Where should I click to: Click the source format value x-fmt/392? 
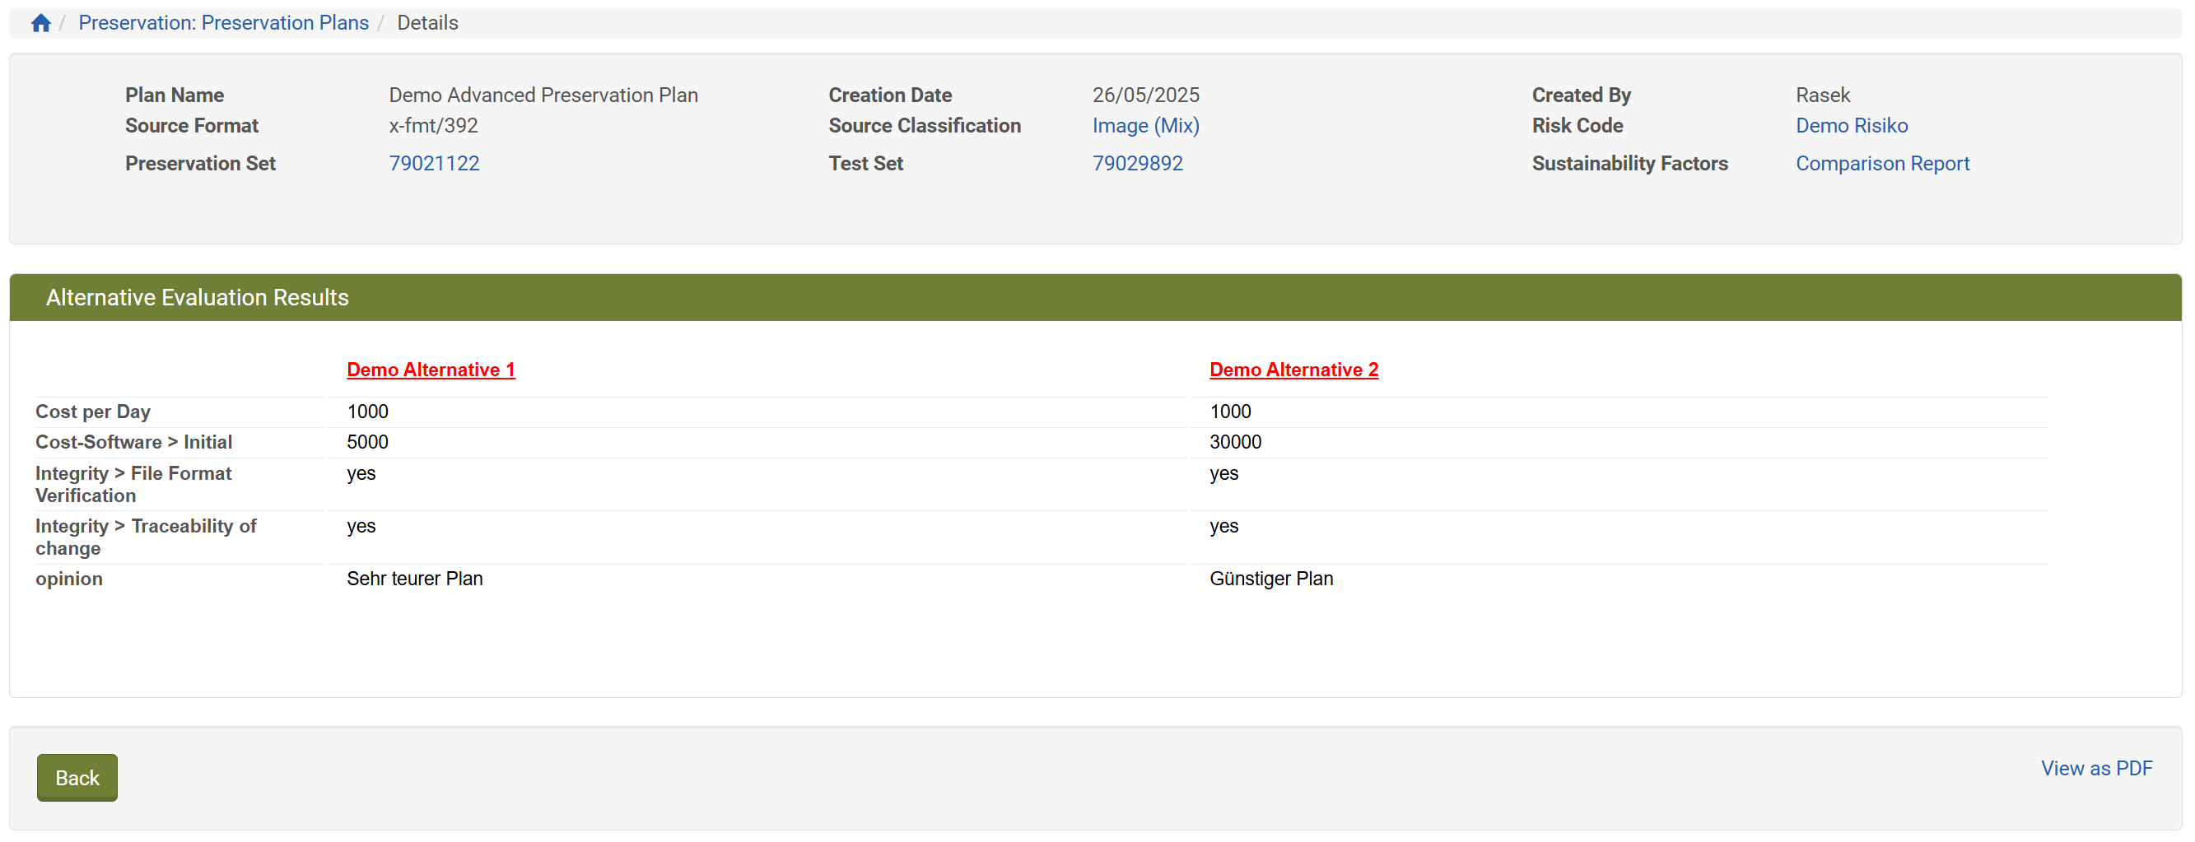coord(433,125)
